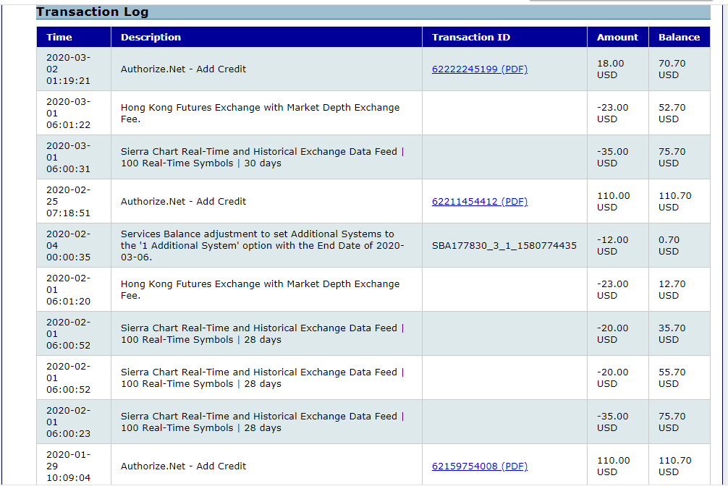728x486 pixels.
Task: Open transaction 62211454412 PDF link
Action: pos(480,202)
